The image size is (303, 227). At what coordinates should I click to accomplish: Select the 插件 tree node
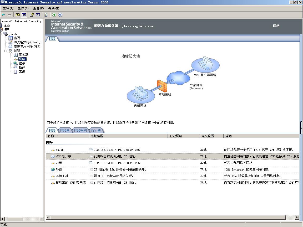coord(22,67)
